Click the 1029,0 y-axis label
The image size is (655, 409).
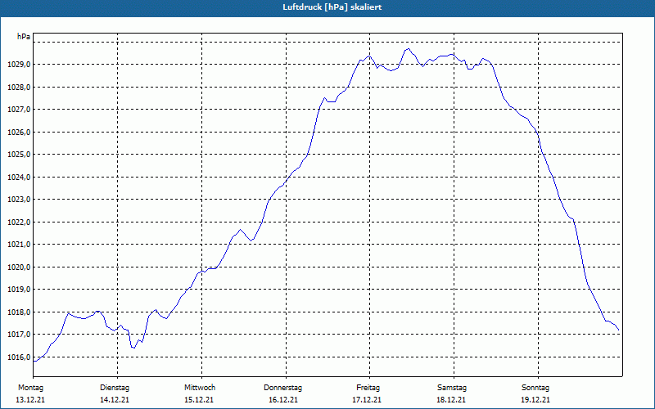pyautogui.click(x=19, y=65)
